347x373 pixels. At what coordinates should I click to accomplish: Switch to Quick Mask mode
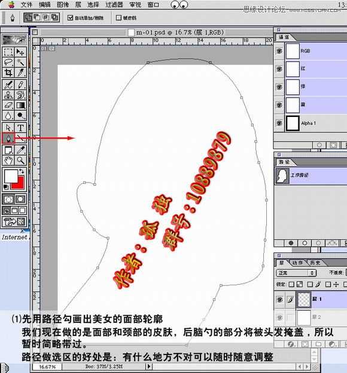20,199
